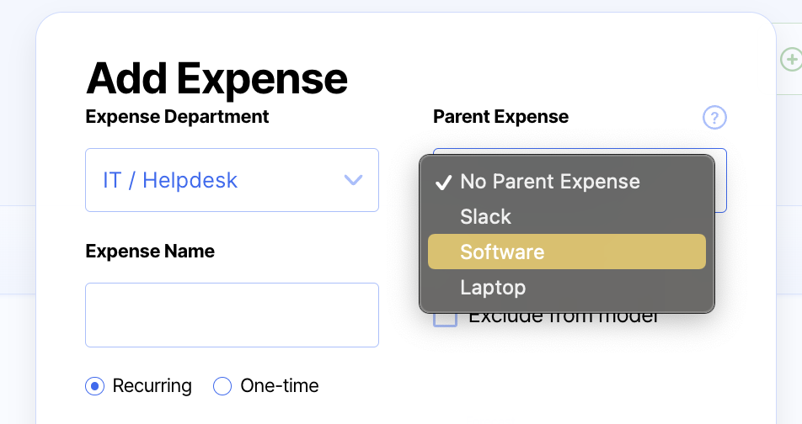Click into the Expense Name text field
Image resolution: width=802 pixels, height=424 pixels.
point(232,315)
